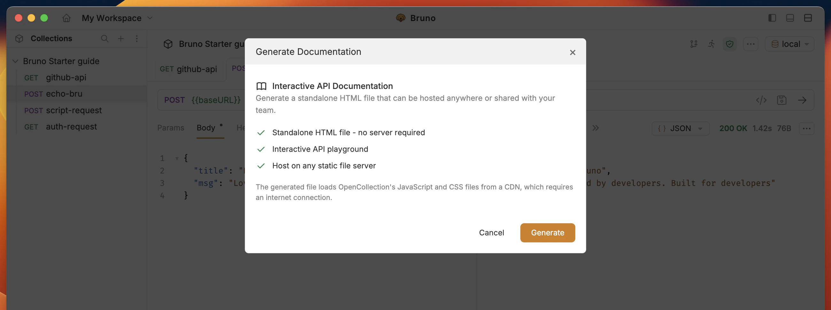The height and width of the screenshot is (310, 831).
Task: Click the green security shield icon
Action: (730, 44)
